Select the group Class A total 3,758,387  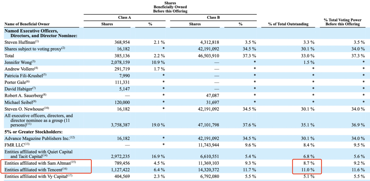[120, 125]
